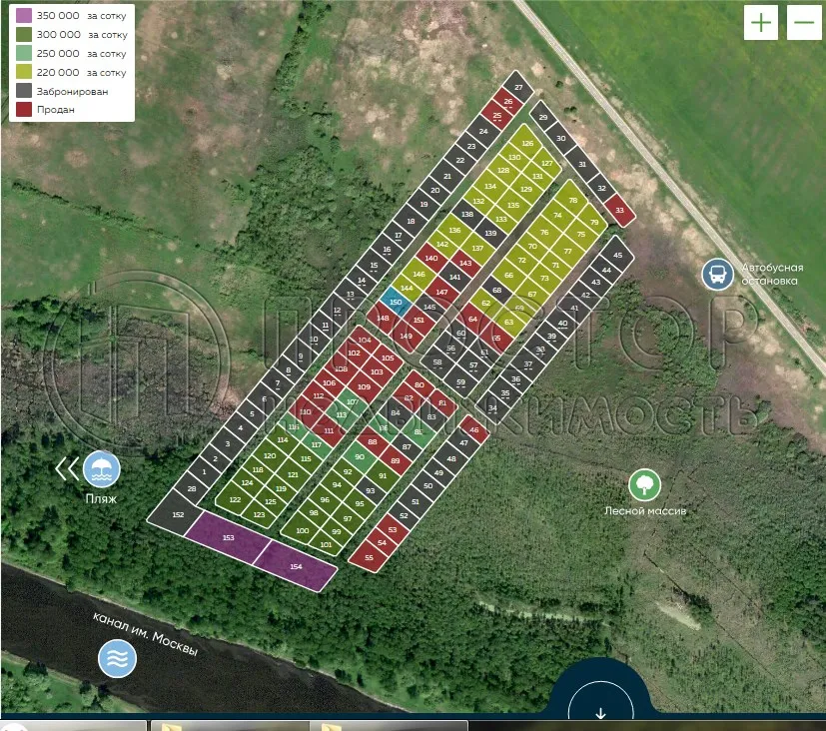
Task: Select the blue highlighted plot 150
Action: 395,302
